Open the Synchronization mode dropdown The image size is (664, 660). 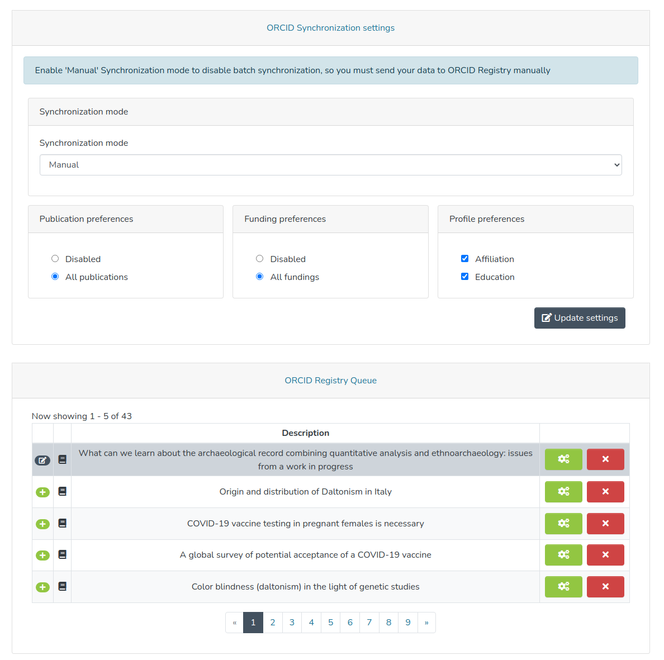click(x=330, y=165)
